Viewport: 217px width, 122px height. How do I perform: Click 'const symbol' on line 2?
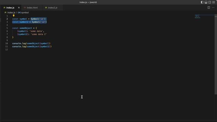pyautogui.click(x=20, y=19)
